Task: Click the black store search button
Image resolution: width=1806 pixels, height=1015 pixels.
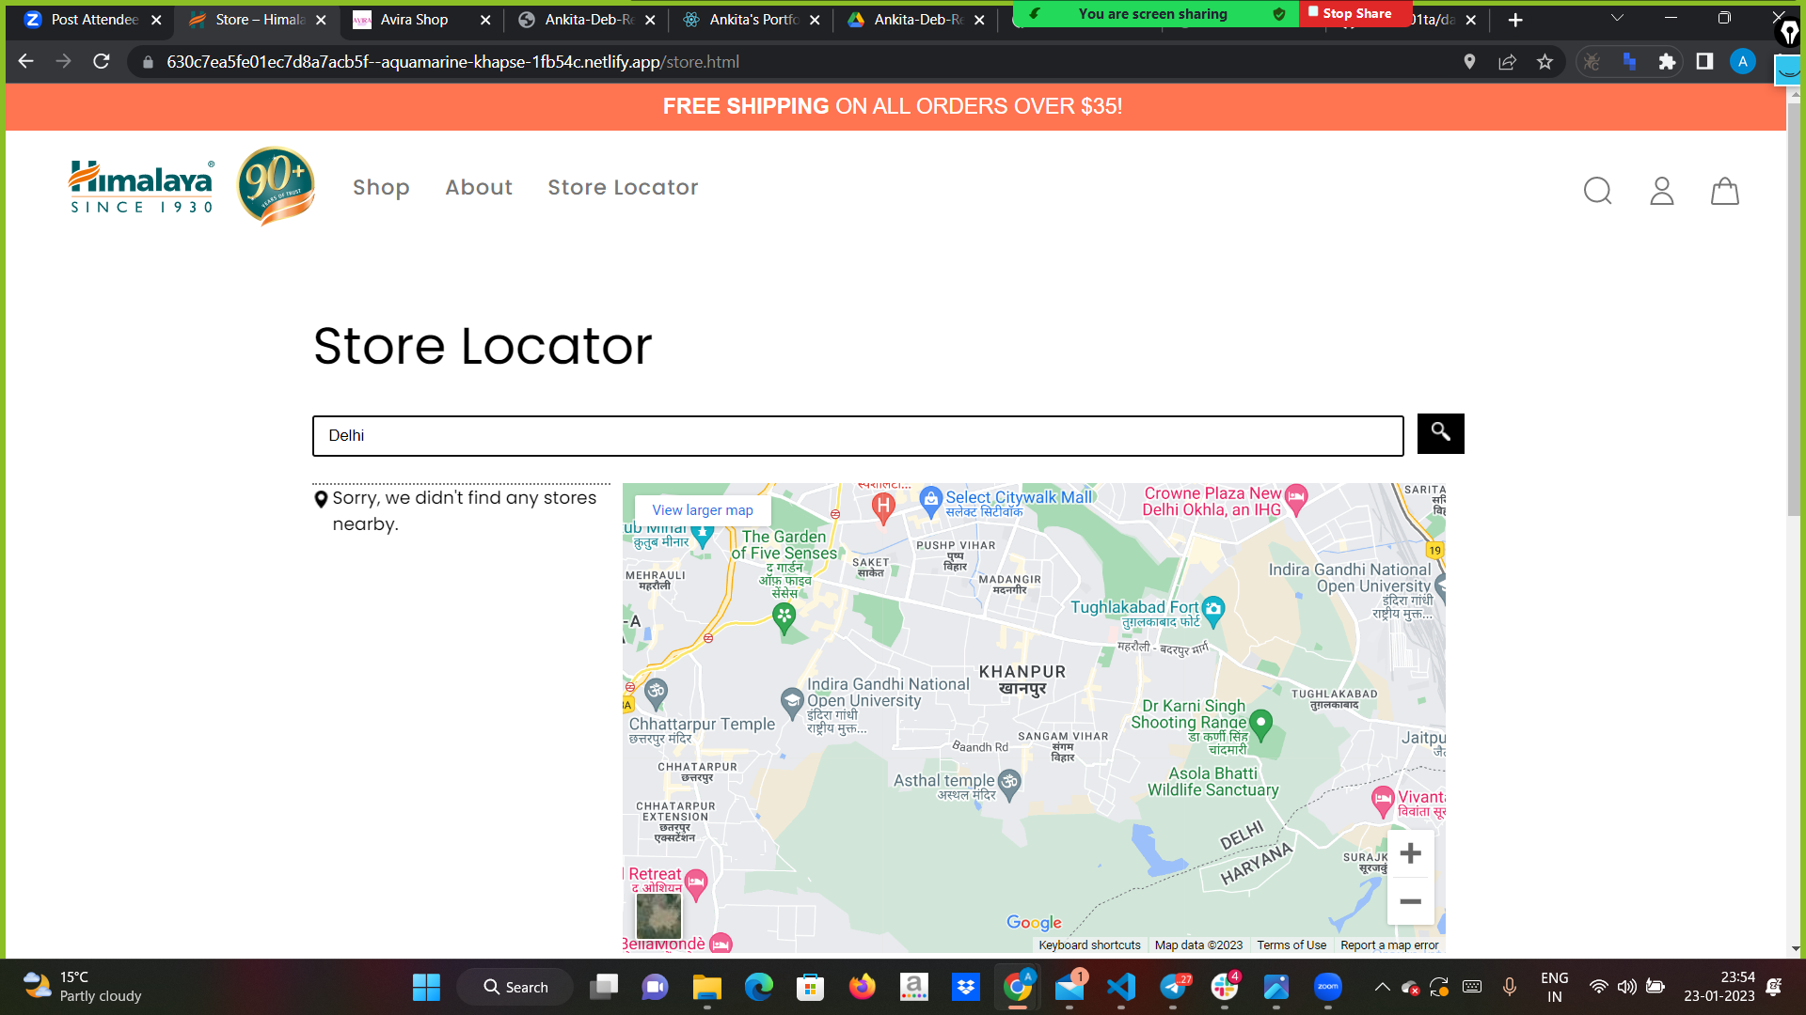Action: [1440, 433]
